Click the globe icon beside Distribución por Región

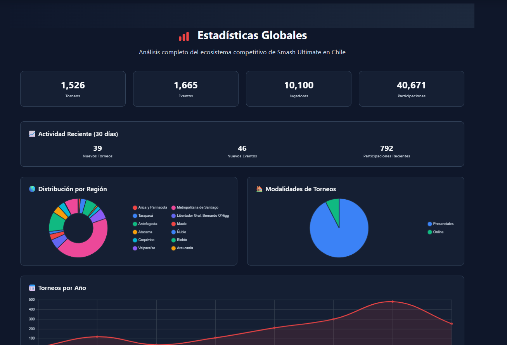pos(32,189)
